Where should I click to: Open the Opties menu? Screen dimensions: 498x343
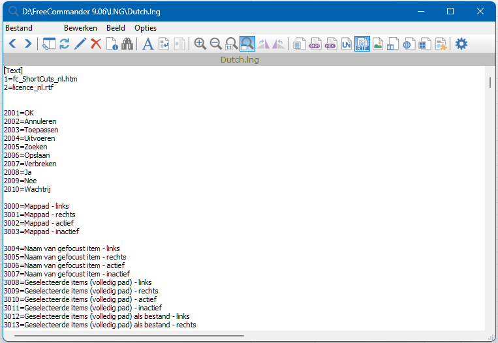(146, 28)
